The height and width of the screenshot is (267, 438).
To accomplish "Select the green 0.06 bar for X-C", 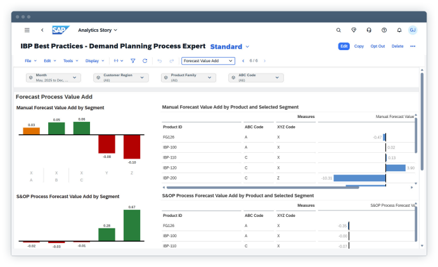I will coord(82,128).
